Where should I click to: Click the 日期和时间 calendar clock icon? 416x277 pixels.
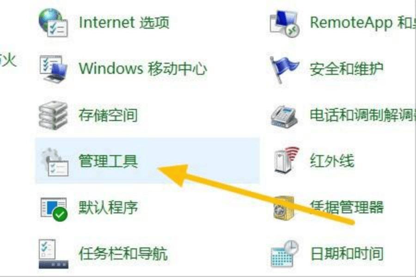(285, 253)
